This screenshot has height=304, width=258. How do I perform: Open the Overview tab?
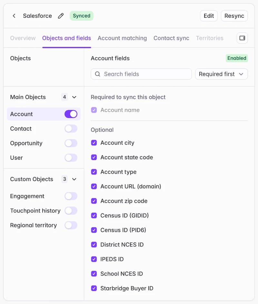(23, 38)
